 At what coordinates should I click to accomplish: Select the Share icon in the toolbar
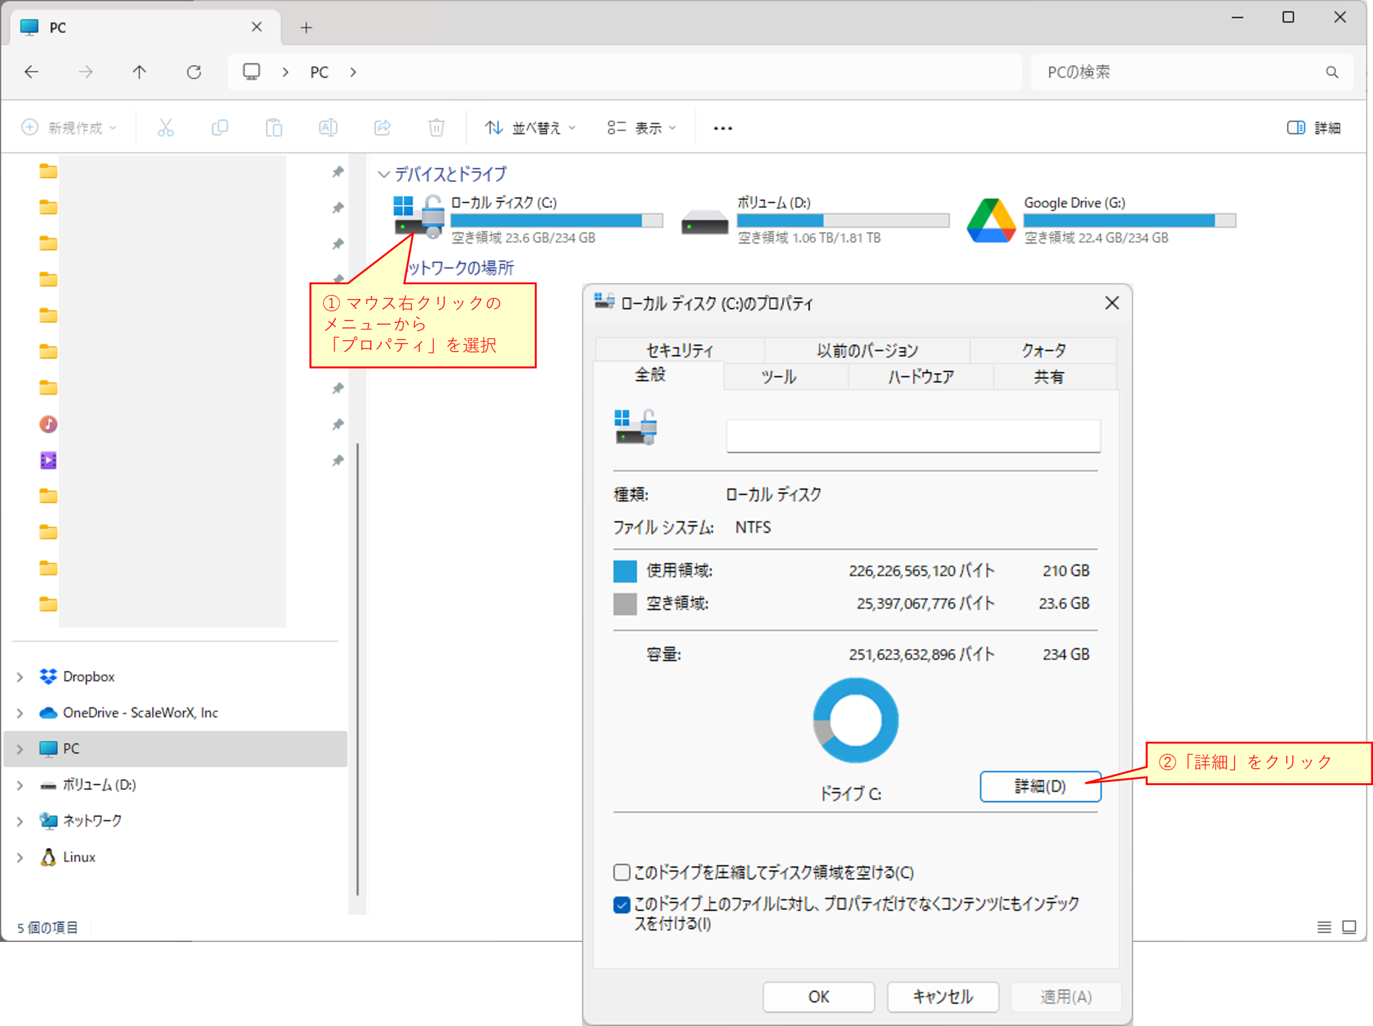coord(382,127)
